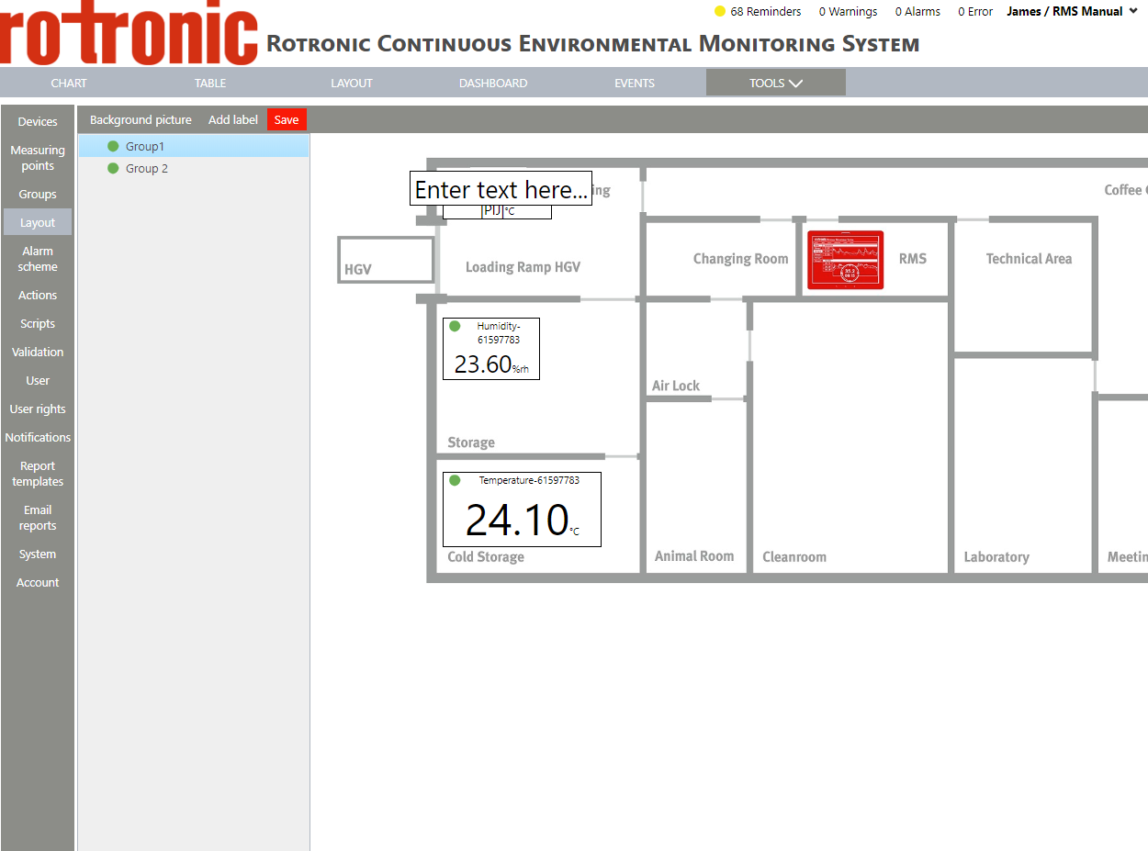The height and width of the screenshot is (851, 1148).
Task: Select the Group 2 tree item
Action: [x=194, y=168]
